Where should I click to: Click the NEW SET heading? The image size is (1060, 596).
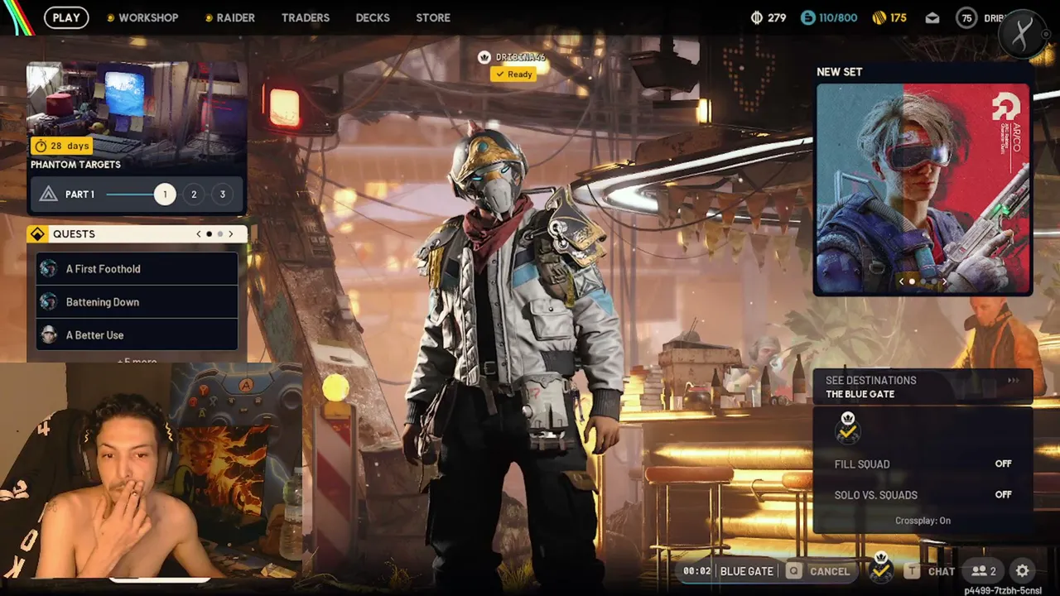coord(840,72)
